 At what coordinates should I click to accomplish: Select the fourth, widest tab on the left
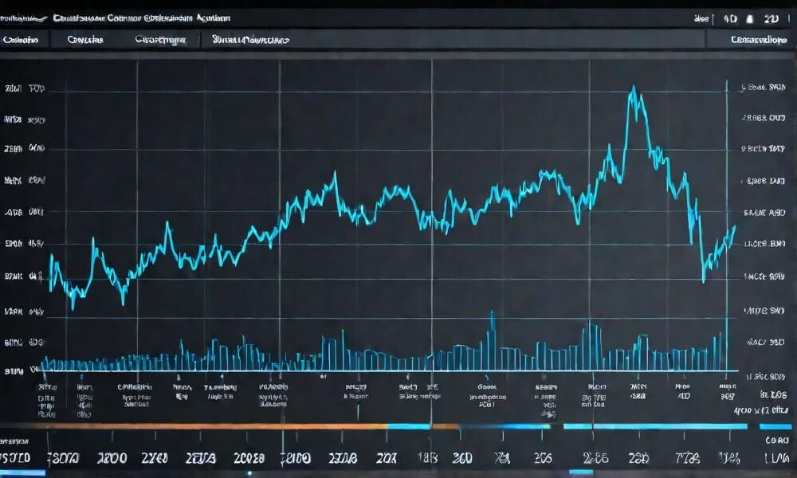click(250, 38)
